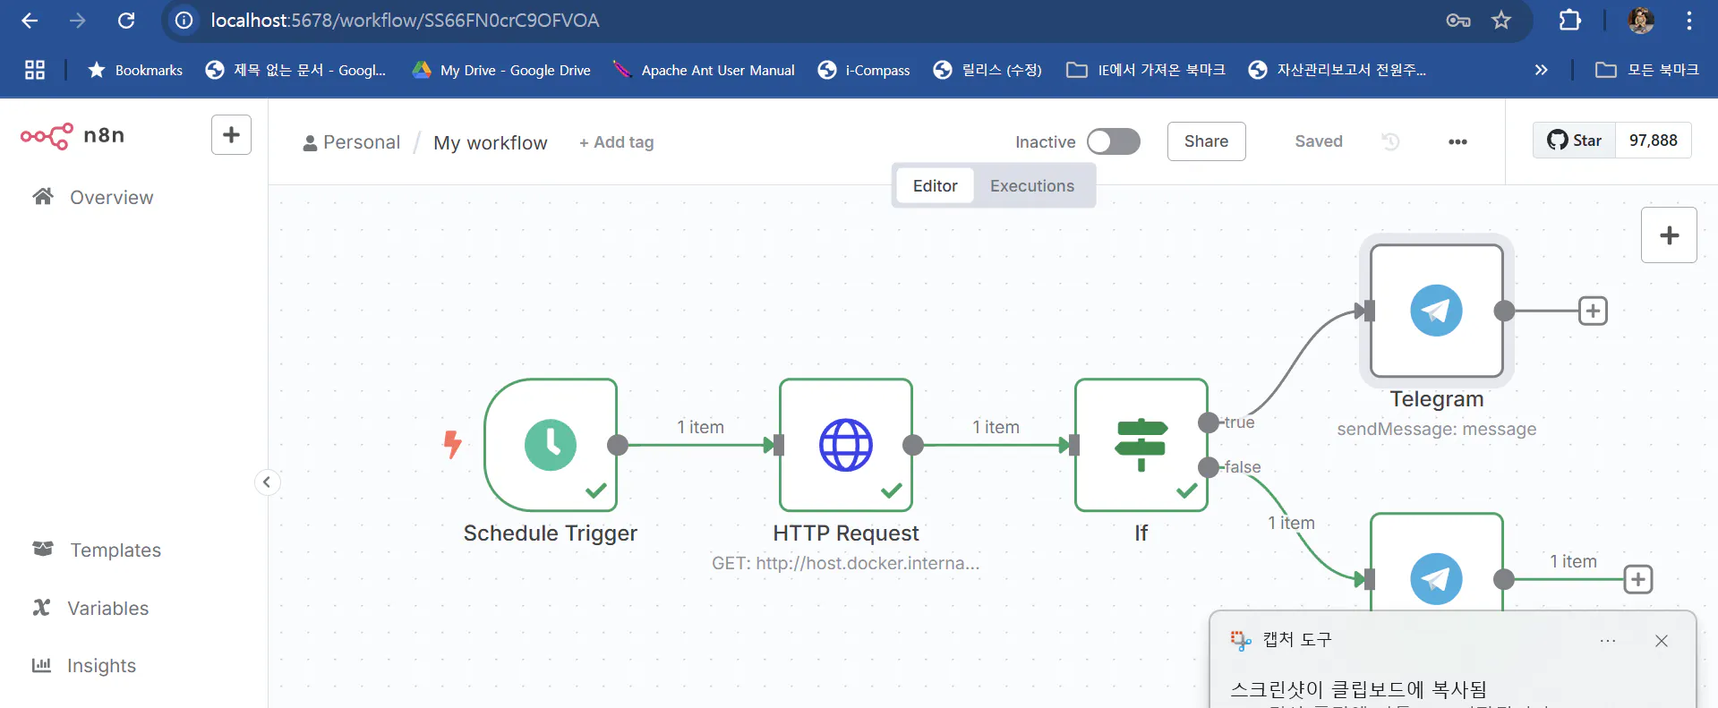Click the plus button beside n8n logo
The image size is (1718, 708).
coord(231,135)
